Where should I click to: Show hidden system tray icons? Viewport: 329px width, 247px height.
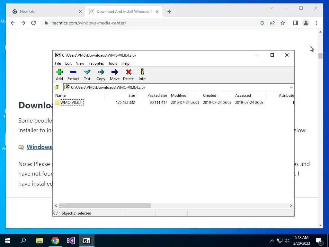[x=272, y=241]
